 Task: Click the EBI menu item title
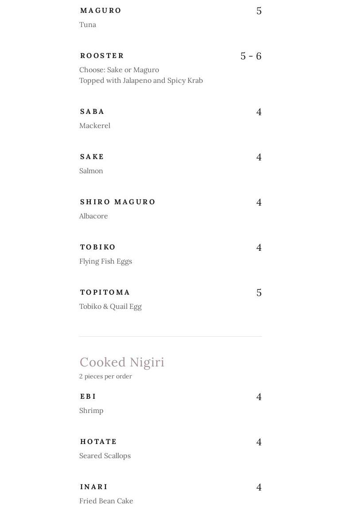pos(88,396)
